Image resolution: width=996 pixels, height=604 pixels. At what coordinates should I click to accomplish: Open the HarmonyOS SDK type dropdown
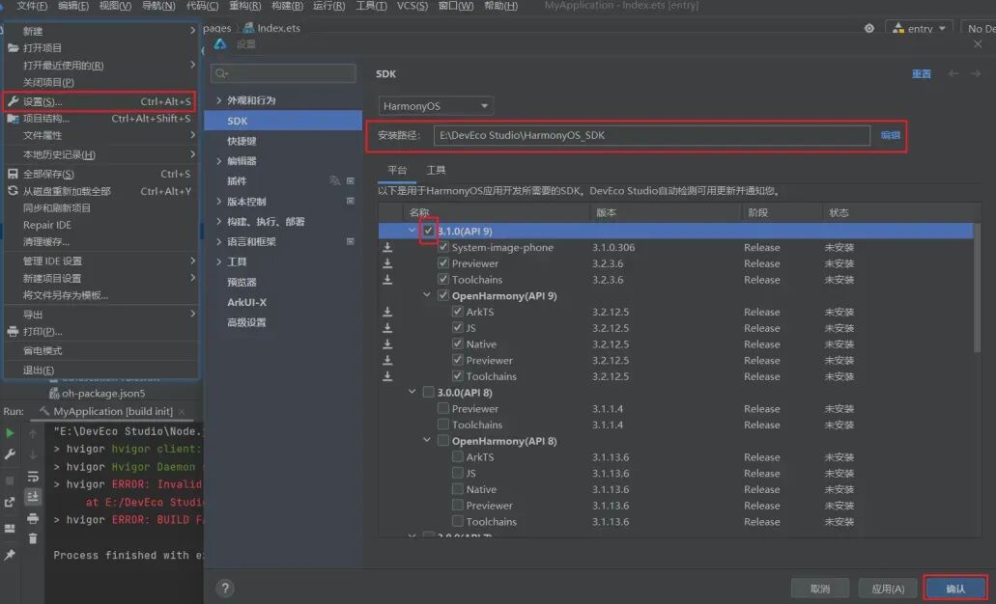(436, 106)
